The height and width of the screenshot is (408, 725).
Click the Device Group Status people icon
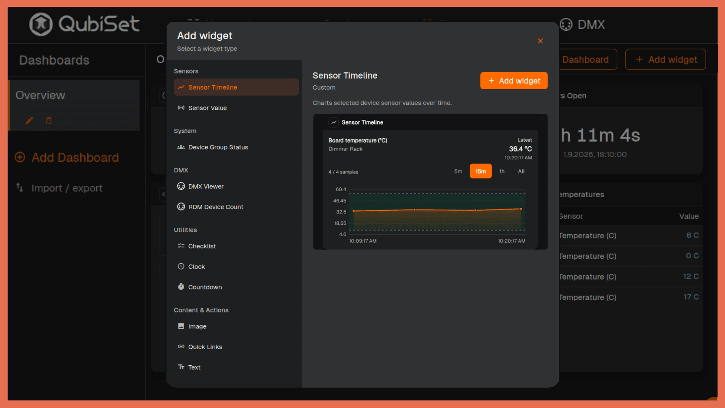click(181, 147)
